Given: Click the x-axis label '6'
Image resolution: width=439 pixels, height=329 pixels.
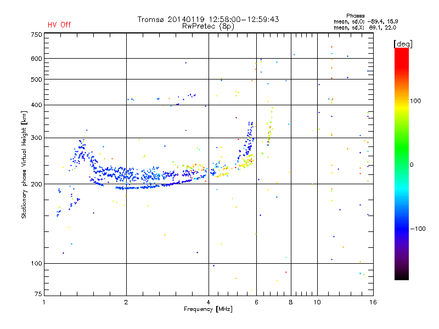Looking at the screenshot, I should [x=256, y=302].
